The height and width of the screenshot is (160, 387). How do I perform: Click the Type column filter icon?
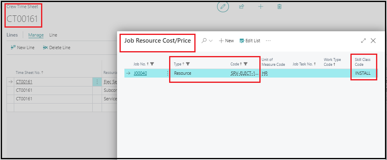pyautogui.click(x=188, y=64)
